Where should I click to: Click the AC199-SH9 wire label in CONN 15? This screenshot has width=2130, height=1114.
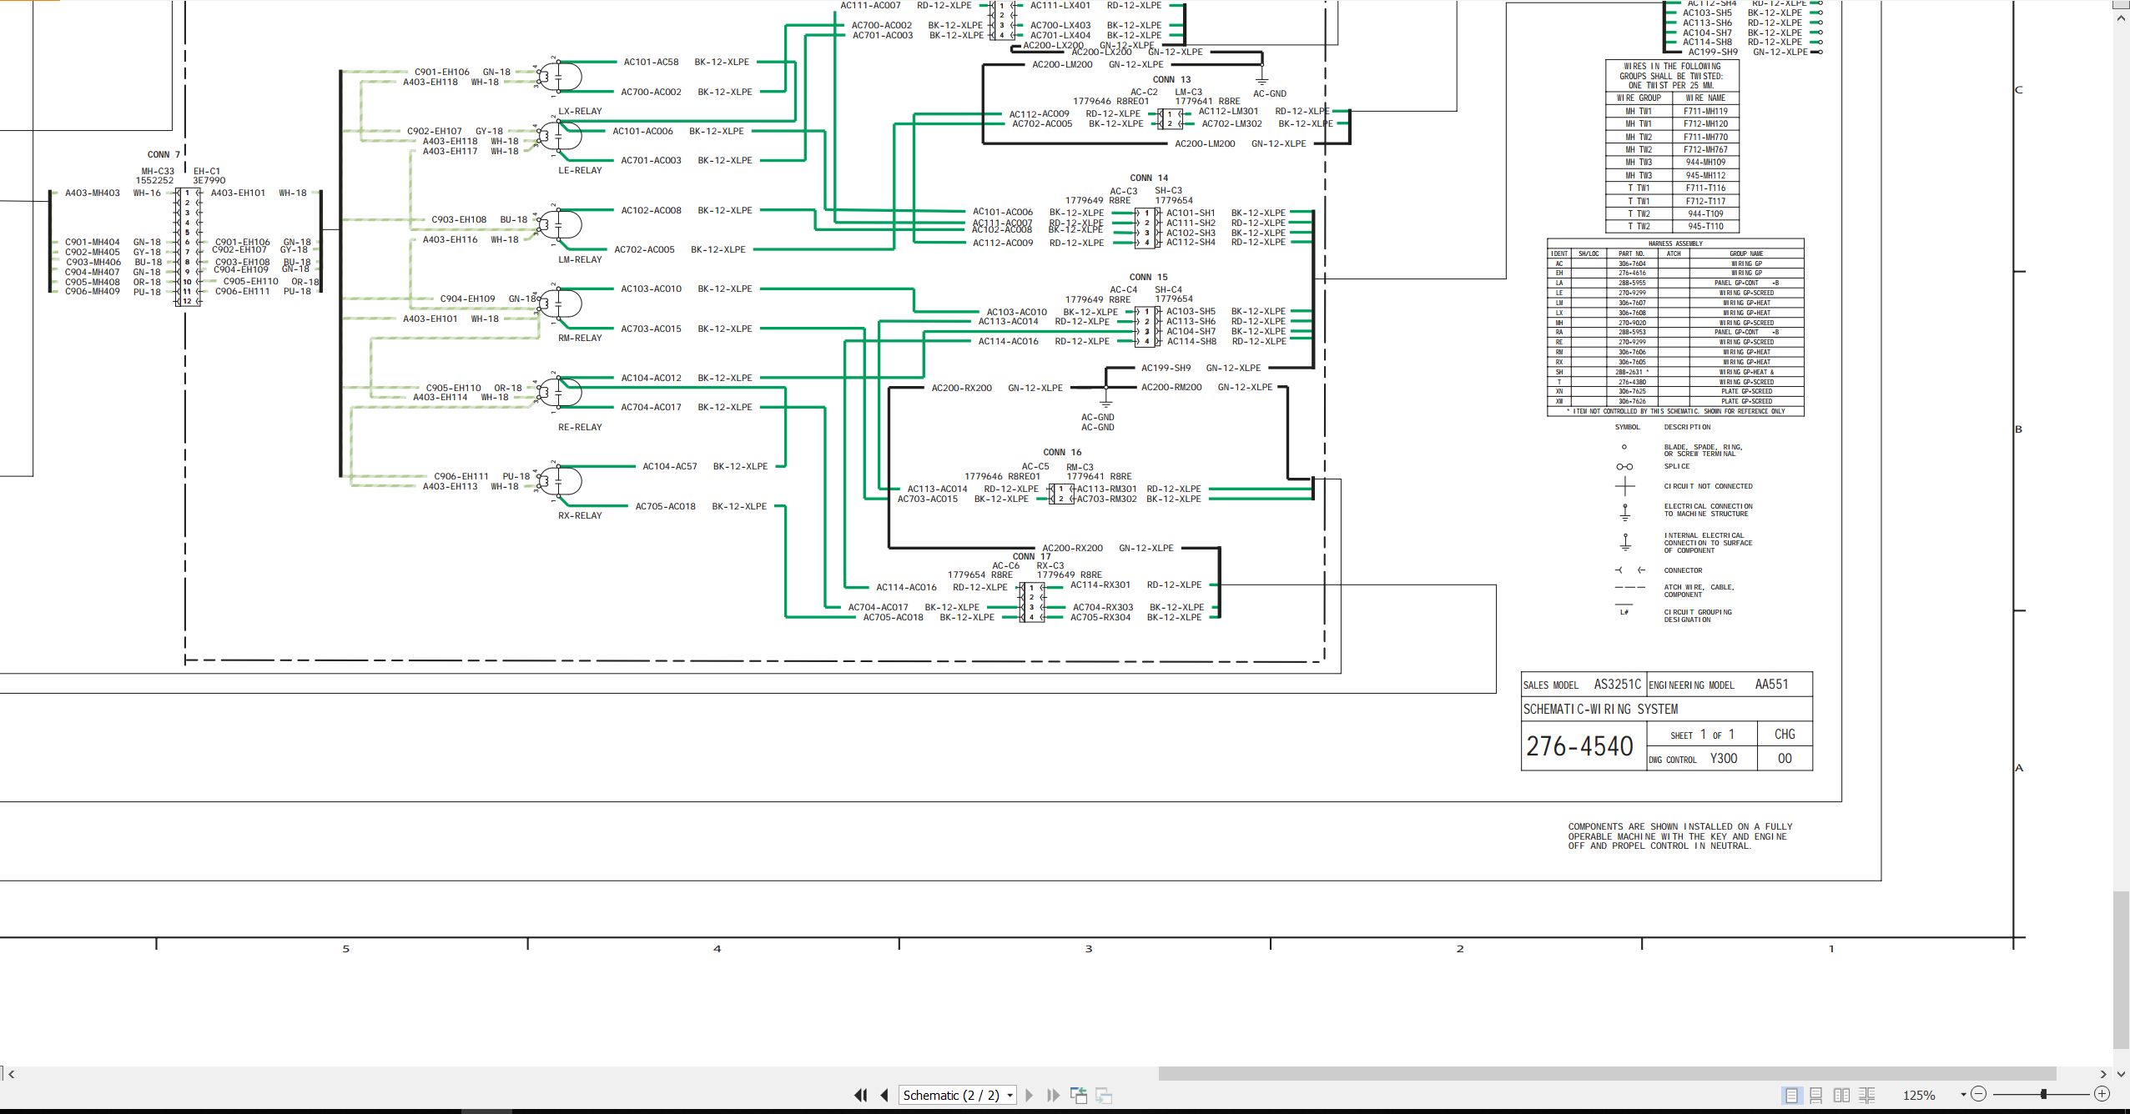point(1166,368)
